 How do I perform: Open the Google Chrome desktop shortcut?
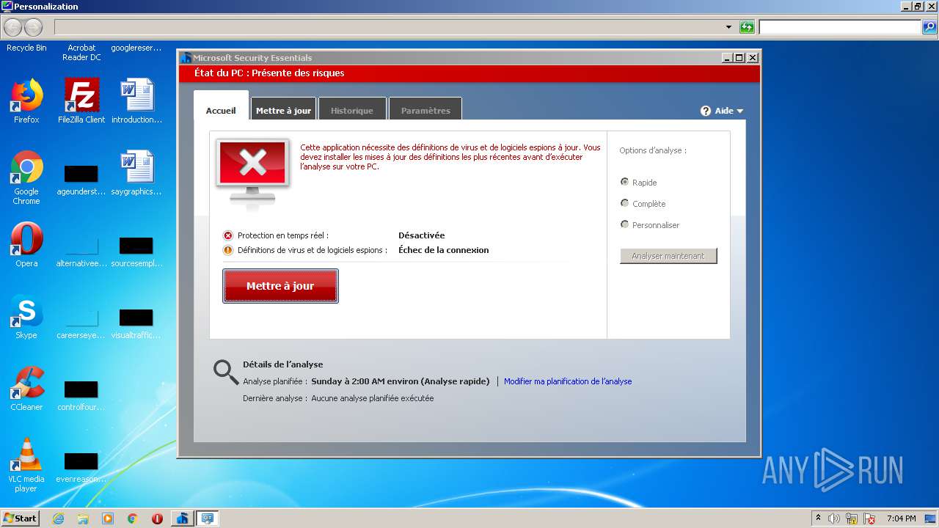tap(26, 177)
